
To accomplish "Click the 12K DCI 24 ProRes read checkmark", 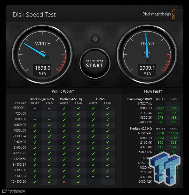I will tap(78, 176).
